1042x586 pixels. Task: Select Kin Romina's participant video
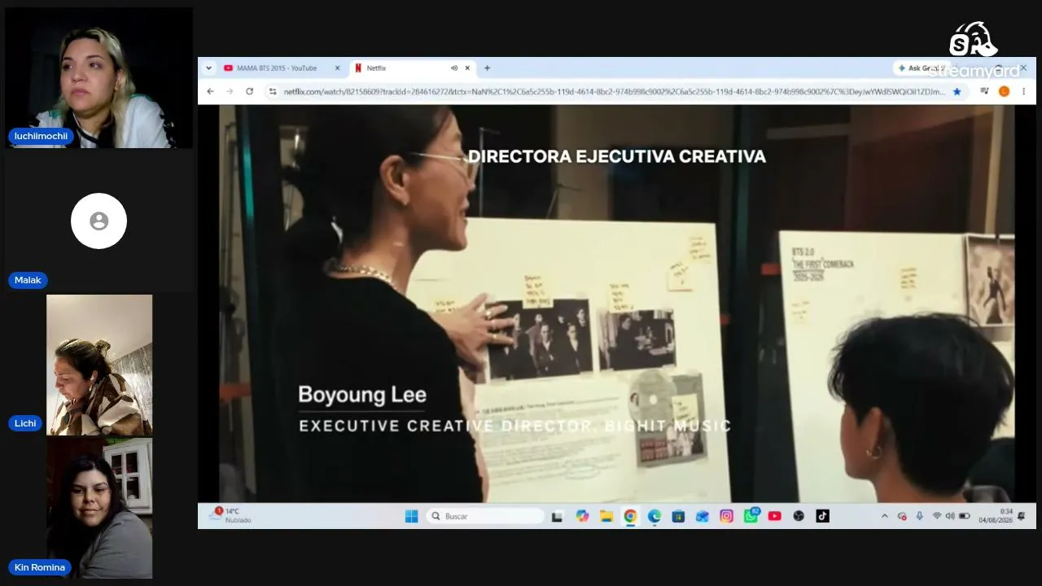click(99, 508)
